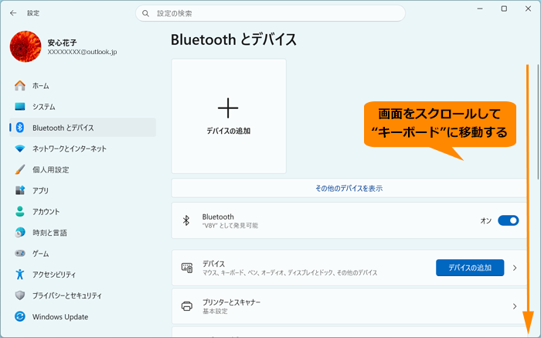Select Bluetooth とデバイス in sidebar
Screen dimensions: 541x338
click(83, 128)
